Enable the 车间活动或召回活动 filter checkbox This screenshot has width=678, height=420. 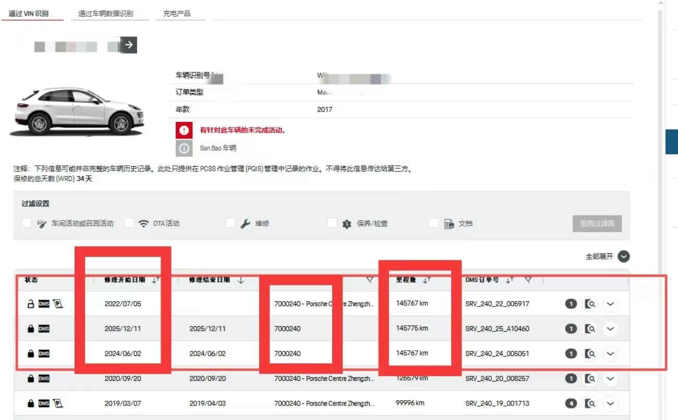[x=27, y=223]
